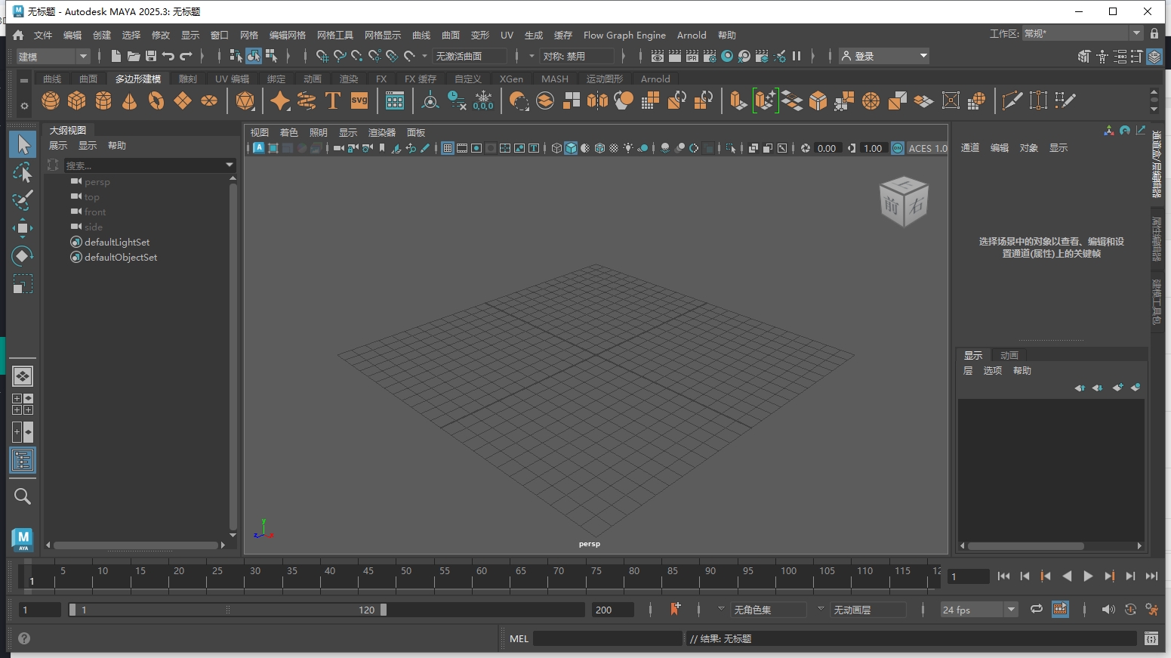This screenshot has width=1171, height=658.
Task: Switch to the 雕刻 shelf tab
Action: [186, 79]
